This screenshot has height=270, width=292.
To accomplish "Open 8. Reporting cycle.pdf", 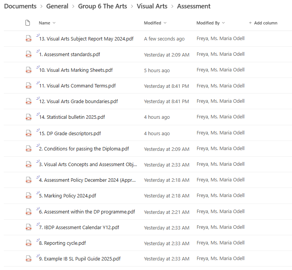I will pos(63,243).
